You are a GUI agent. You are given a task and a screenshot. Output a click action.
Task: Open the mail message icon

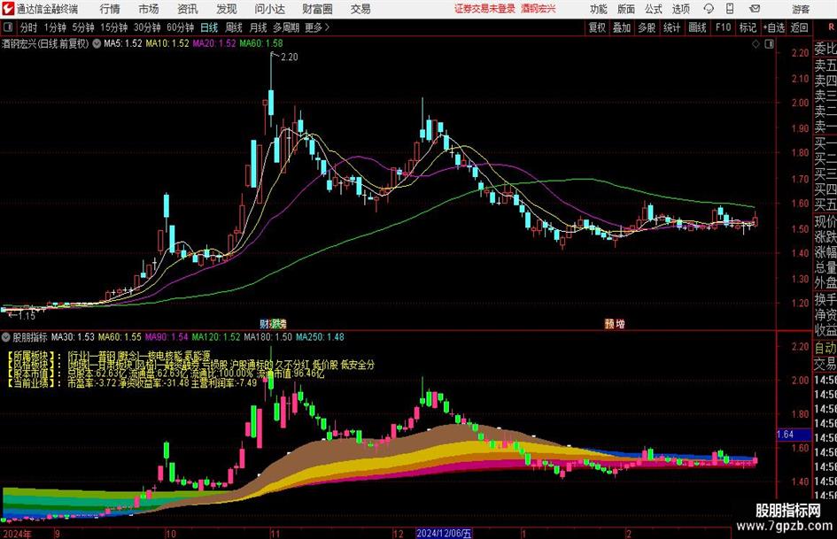pos(755,9)
